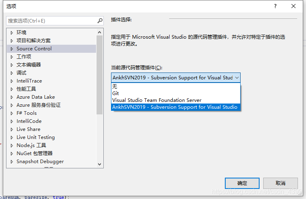The image size is (306, 199).
Task: Expand the 环境 tree node arrow
Action: tap(12, 33)
